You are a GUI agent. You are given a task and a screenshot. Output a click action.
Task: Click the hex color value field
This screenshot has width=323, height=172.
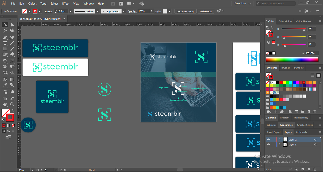click(x=312, y=53)
